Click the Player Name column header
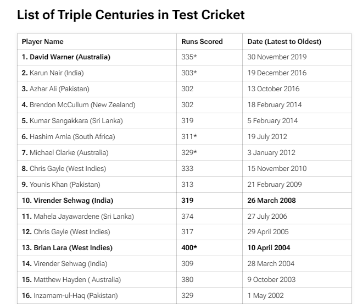The width and height of the screenshot is (357, 304). [42, 41]
